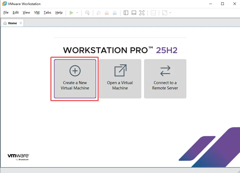The image size is (240, 173).
Task: Close the Home tab
Action: click(x=21, y=23)
